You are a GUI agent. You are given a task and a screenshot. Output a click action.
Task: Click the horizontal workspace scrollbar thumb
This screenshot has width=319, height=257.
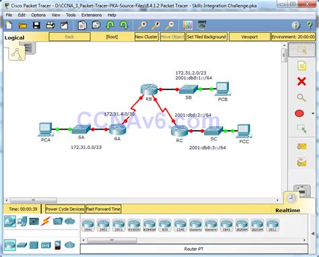[x=34, y=200]
